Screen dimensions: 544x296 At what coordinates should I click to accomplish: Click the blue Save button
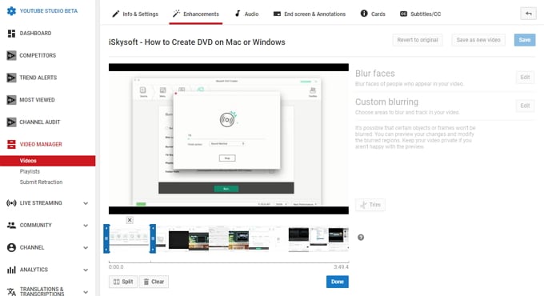pos(525,40)
